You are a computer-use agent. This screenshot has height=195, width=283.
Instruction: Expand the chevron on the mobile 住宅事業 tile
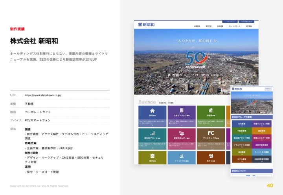242,126
